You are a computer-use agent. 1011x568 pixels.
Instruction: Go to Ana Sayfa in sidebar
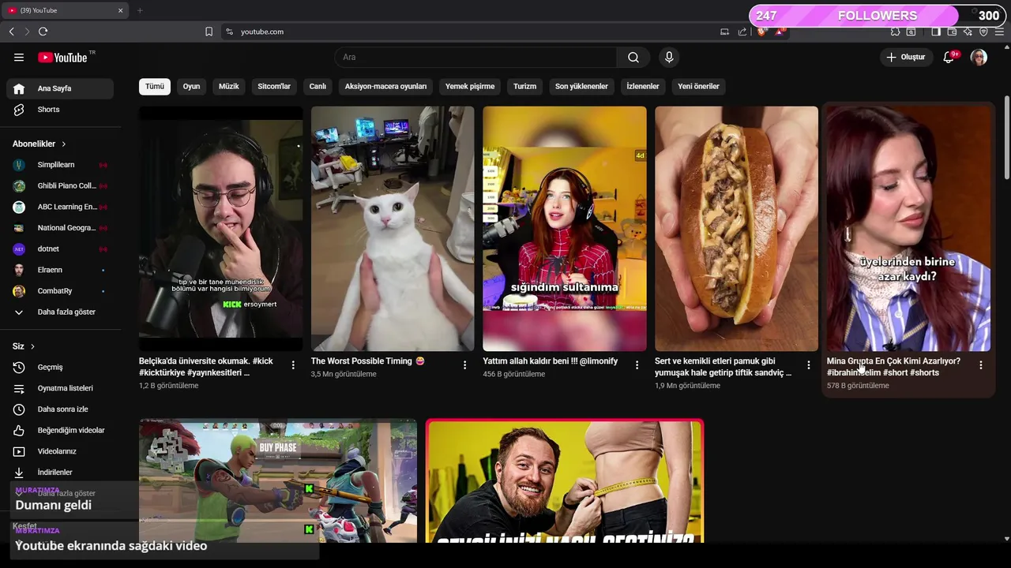60,88
